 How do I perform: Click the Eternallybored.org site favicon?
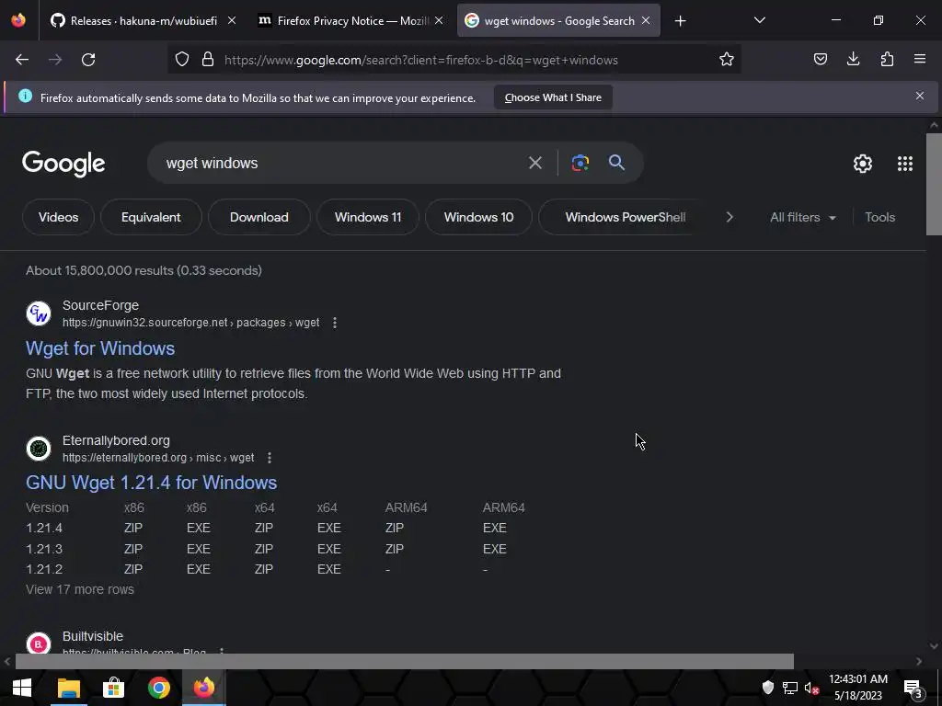(x=39, y=449)
